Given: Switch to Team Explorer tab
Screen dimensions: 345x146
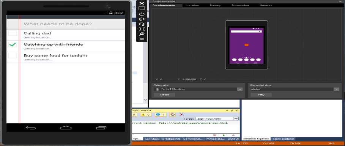Looking at the screenshot, I should 283,139.
